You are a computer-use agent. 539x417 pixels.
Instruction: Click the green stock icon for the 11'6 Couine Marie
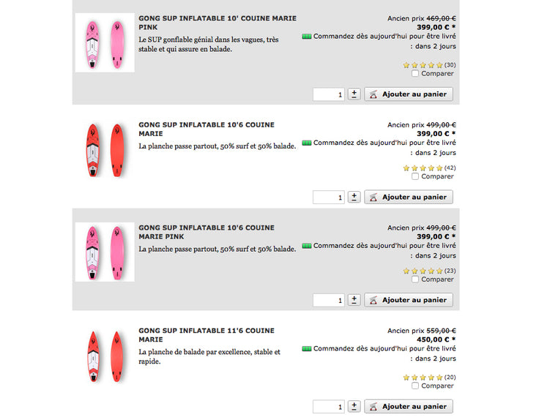[306, 349]
